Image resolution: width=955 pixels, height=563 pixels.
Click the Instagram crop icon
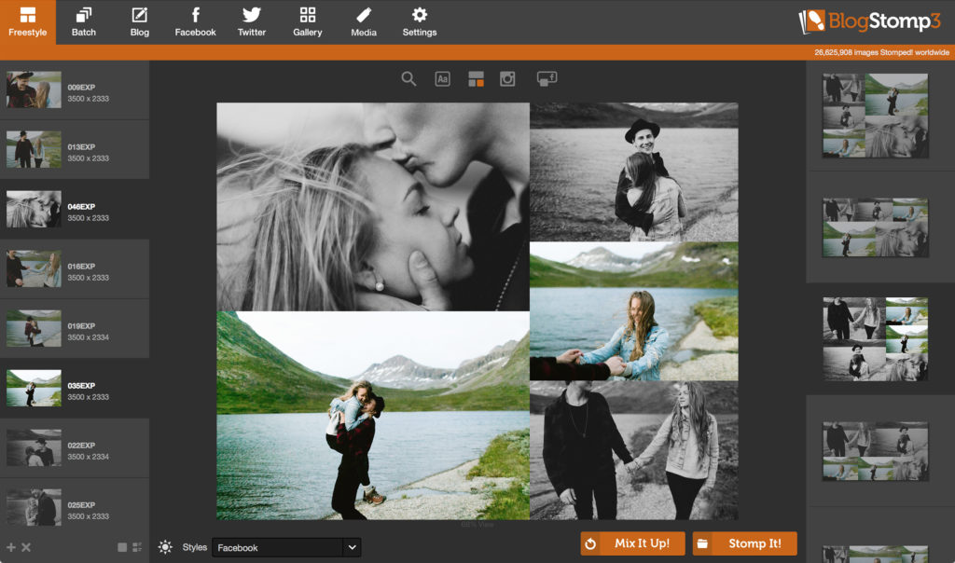tap(507, 79)
